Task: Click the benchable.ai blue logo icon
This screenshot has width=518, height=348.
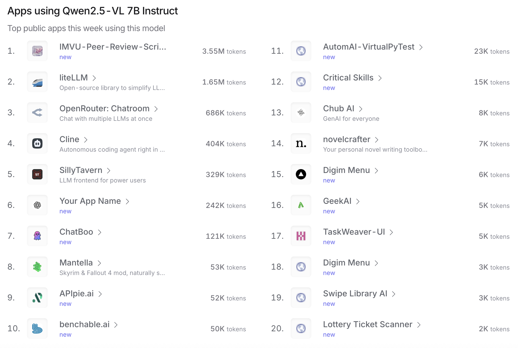Action: coord(37,328)
